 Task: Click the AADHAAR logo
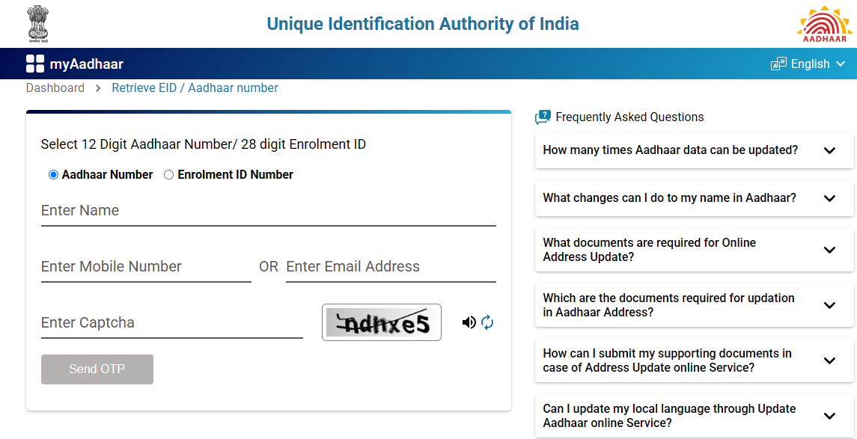824,23
